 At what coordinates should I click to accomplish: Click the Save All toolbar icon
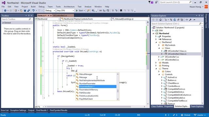coord(28,11)
